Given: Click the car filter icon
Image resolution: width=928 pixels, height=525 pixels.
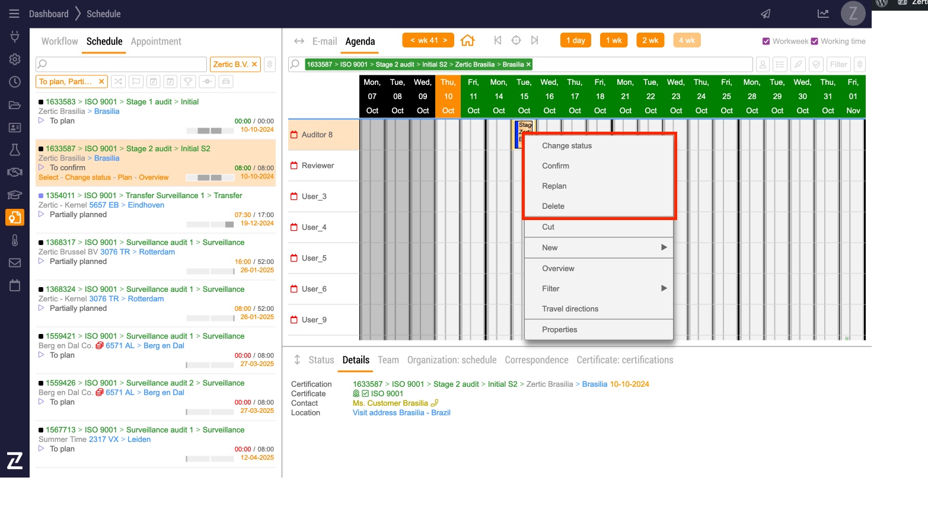Looking at the screenshot, I should [x=226, y=82].
